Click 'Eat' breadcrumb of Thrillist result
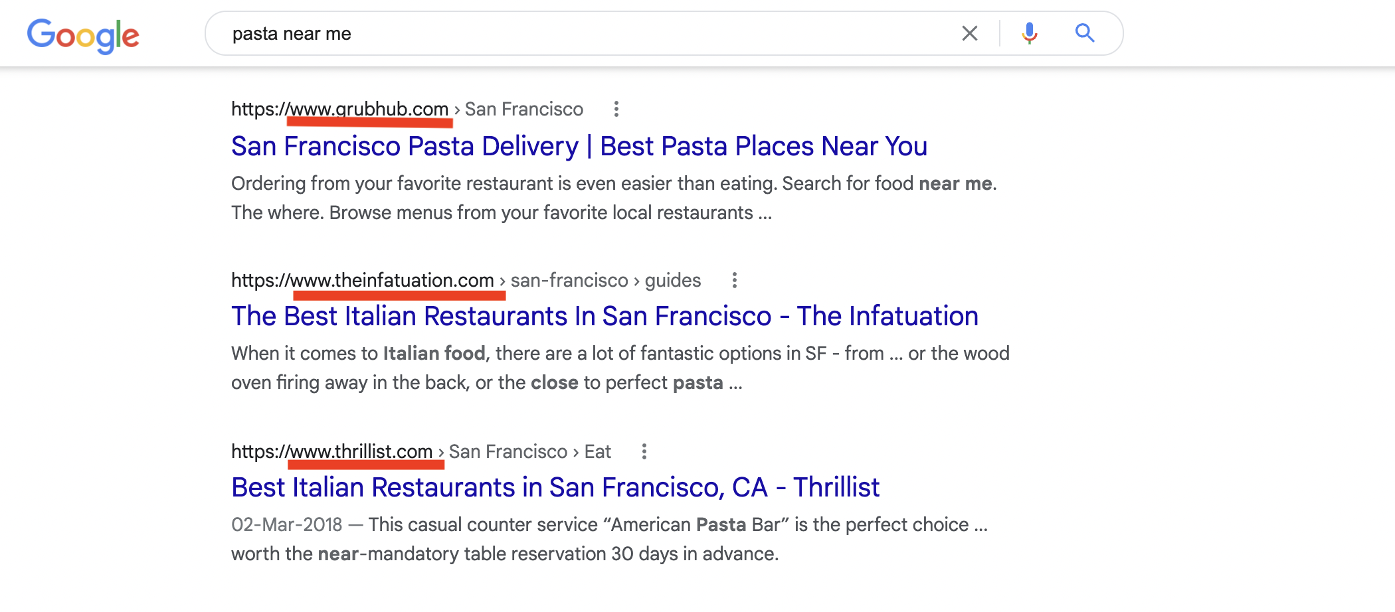Screen dimensions: 1395x612 click(598, 451)
